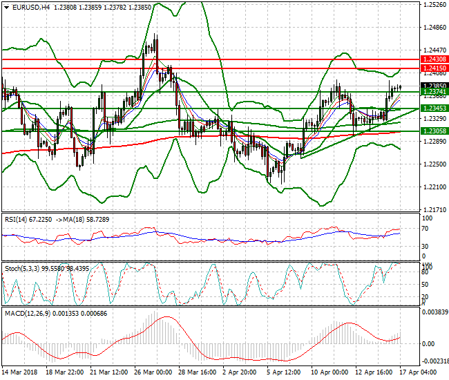This screenshot has width=449, height=380.
Task: Click the MACD scale value -0.002318
Action: [x=435, y=361]
